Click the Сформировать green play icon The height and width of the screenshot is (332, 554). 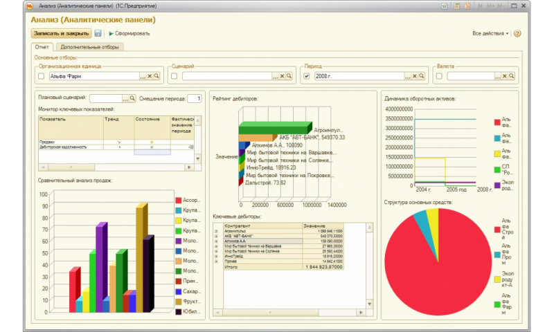pos(111,33)
